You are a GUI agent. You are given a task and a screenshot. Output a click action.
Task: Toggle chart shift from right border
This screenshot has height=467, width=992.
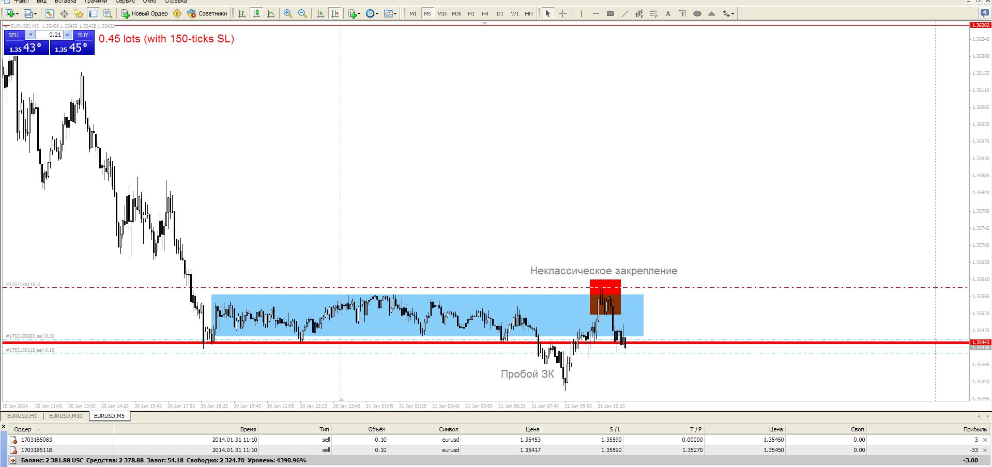click(x=335, y=14)
